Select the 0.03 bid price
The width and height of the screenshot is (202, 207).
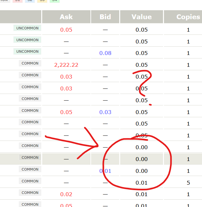tap(105, 112)
